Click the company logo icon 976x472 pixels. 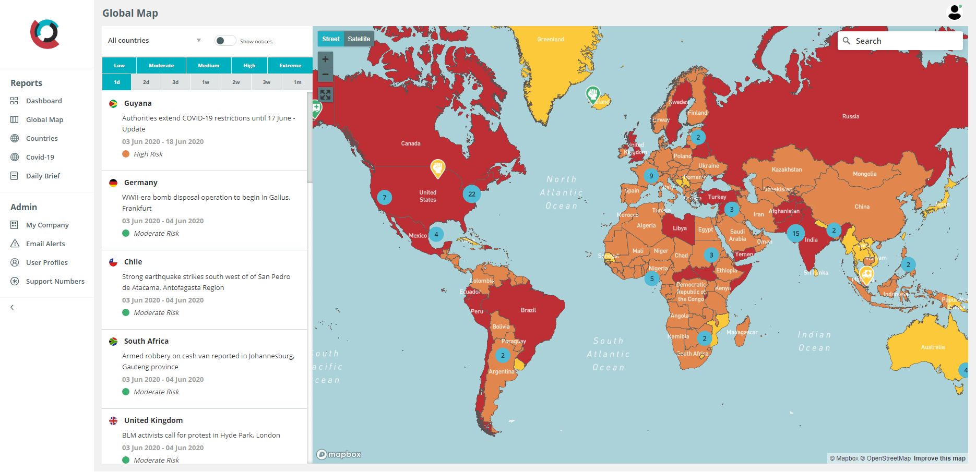coord(45,34)
